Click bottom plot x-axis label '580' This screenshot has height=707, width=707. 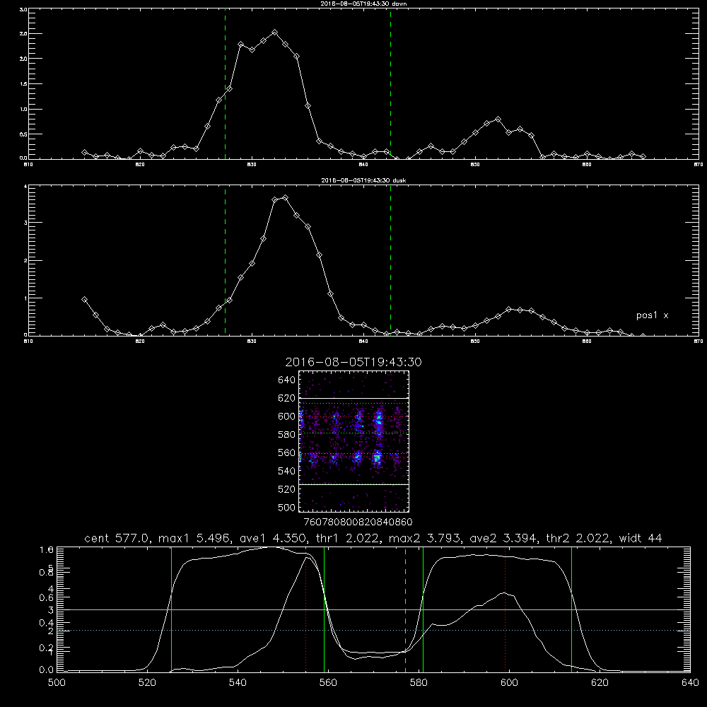click(419, 683)
